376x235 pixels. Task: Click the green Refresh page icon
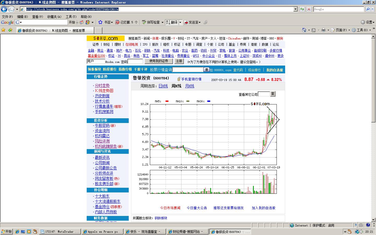pos(302,9)
